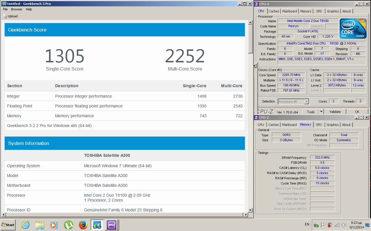Select Memory tab in top CPU-Z window
Screen dimensions: 371x231
click(x=306, y=11)
